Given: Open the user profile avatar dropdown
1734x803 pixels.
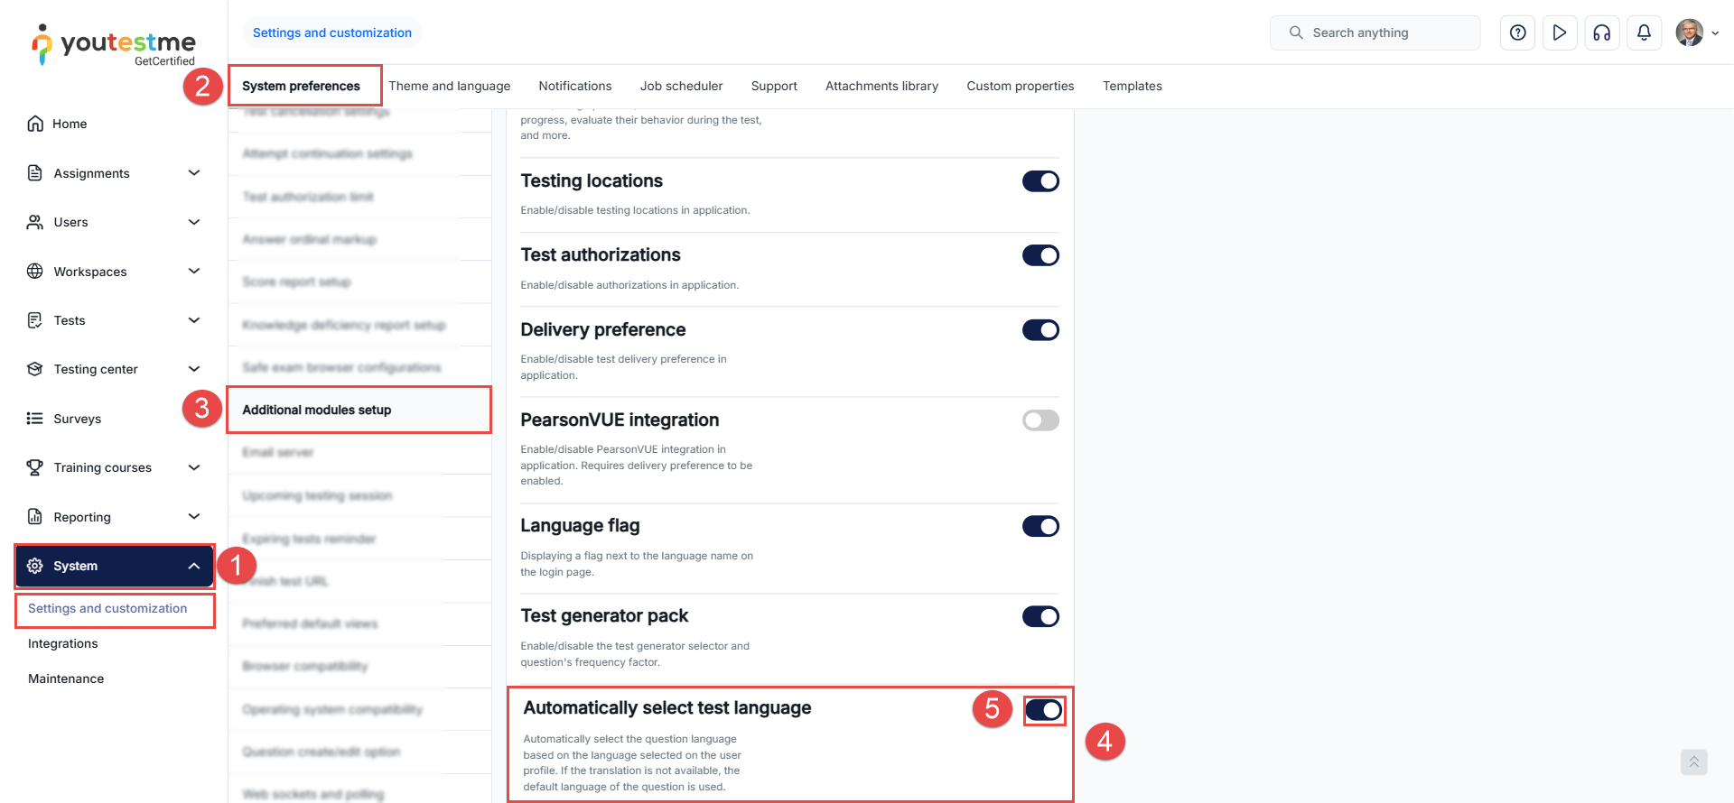Looking at the screenshot, I should tap(1697, 32).
